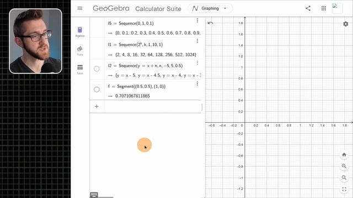Toggle visibility of segment f
The width and height of the screenshot is (353, 198).
97,89
